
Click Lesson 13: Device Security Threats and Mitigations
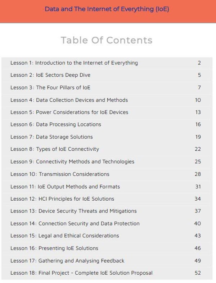[x=73, y=211]
